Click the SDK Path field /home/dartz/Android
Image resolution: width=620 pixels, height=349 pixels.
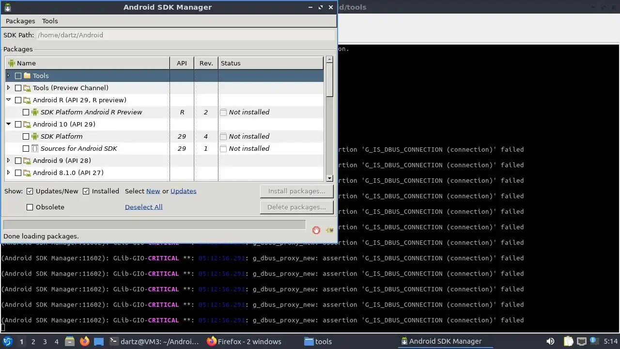186,35
